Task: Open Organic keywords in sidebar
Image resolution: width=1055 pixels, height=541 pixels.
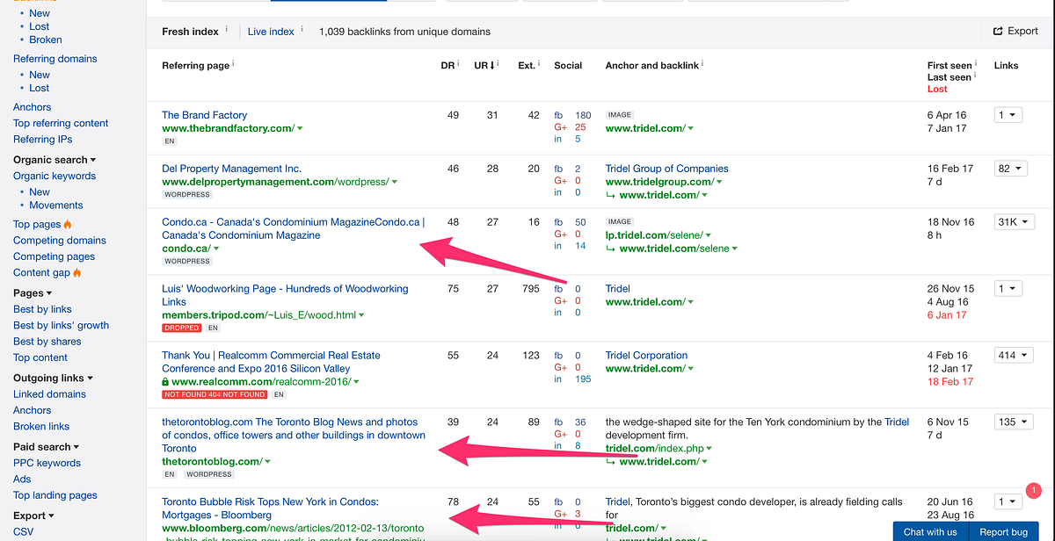Action: click(x=54, y=176)
